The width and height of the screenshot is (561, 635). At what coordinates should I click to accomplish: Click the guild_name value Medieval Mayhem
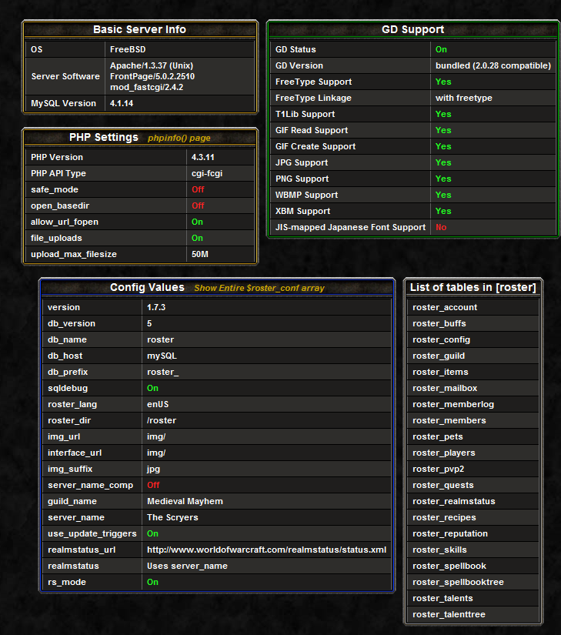(185, 501)
